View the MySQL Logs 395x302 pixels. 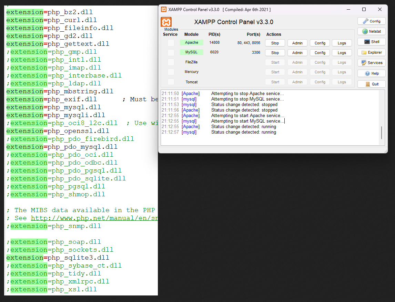pyautogui.click(x=342, y=53)
